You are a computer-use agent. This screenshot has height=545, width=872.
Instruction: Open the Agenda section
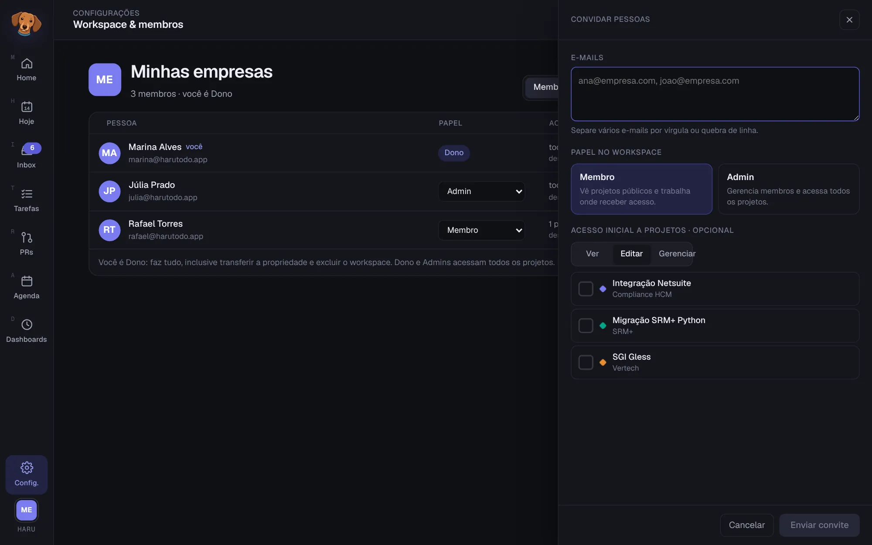tap(26, 288)
